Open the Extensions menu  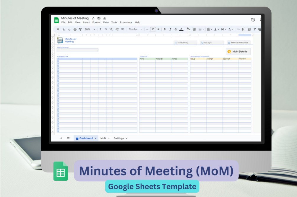click(126, 22)
